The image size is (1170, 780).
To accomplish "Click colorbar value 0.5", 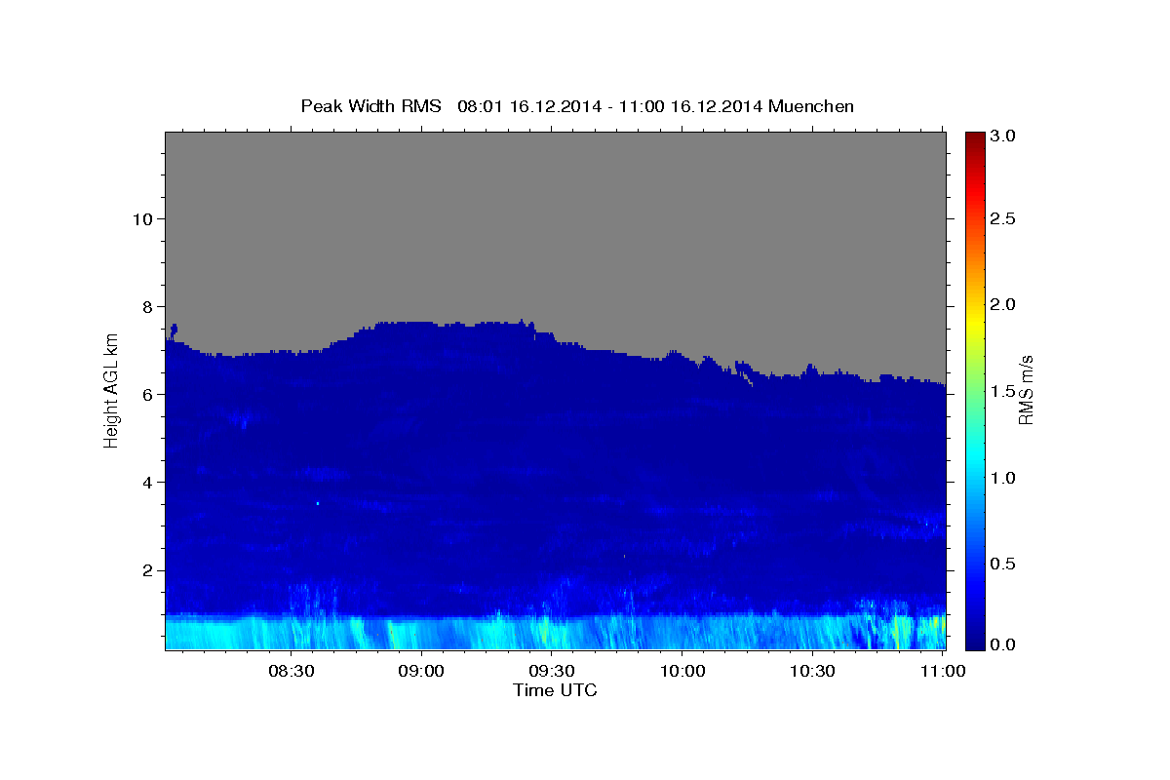I will pyautogui.click(x=1004, y=564).
